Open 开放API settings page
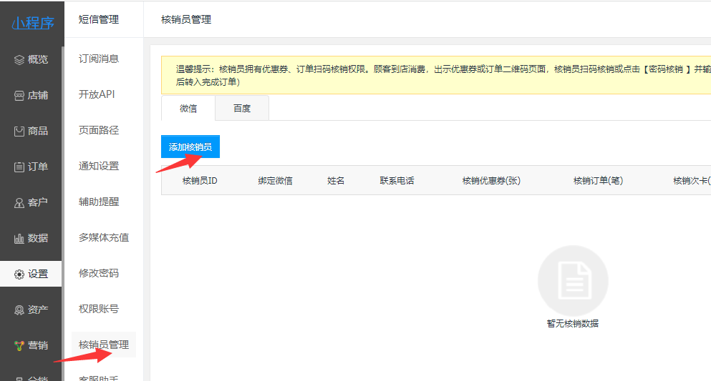The image size is (711, 381). 97,94
